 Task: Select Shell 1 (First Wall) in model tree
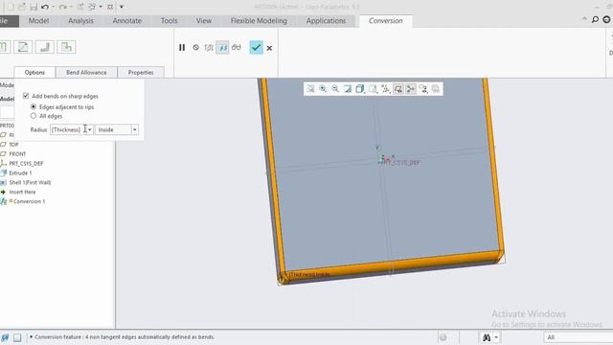point(30,182)
